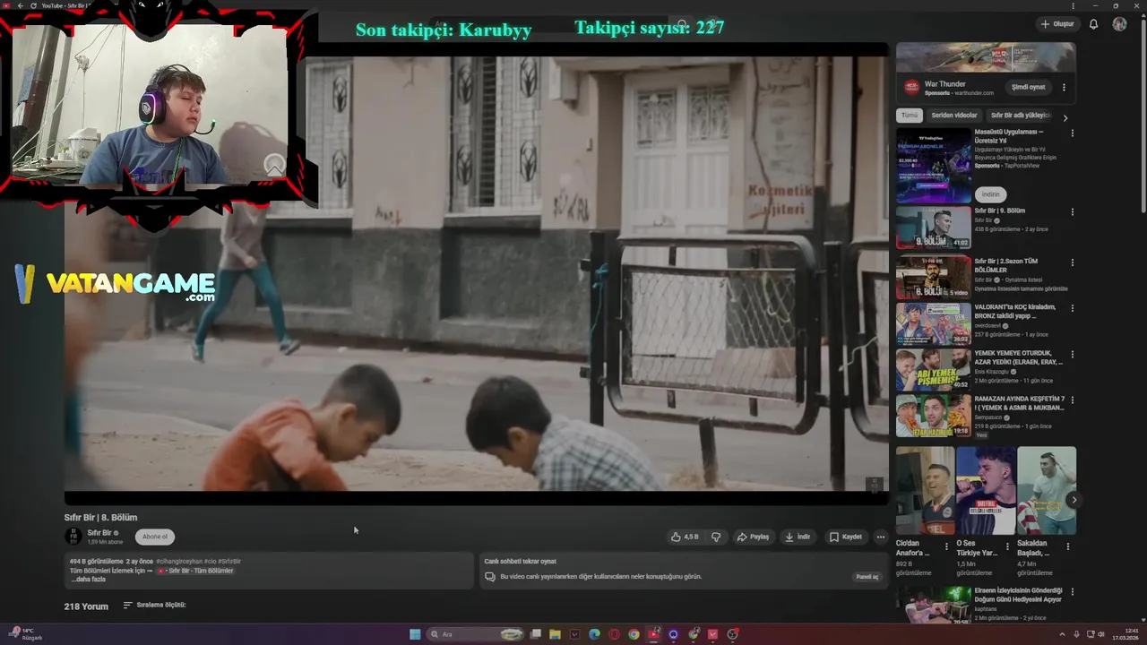Open RAMAZAN AYINDA KEŞFETİM video title
Image resolution: width=1147 pixels, height=645 pixels.
coord(1020,403)
